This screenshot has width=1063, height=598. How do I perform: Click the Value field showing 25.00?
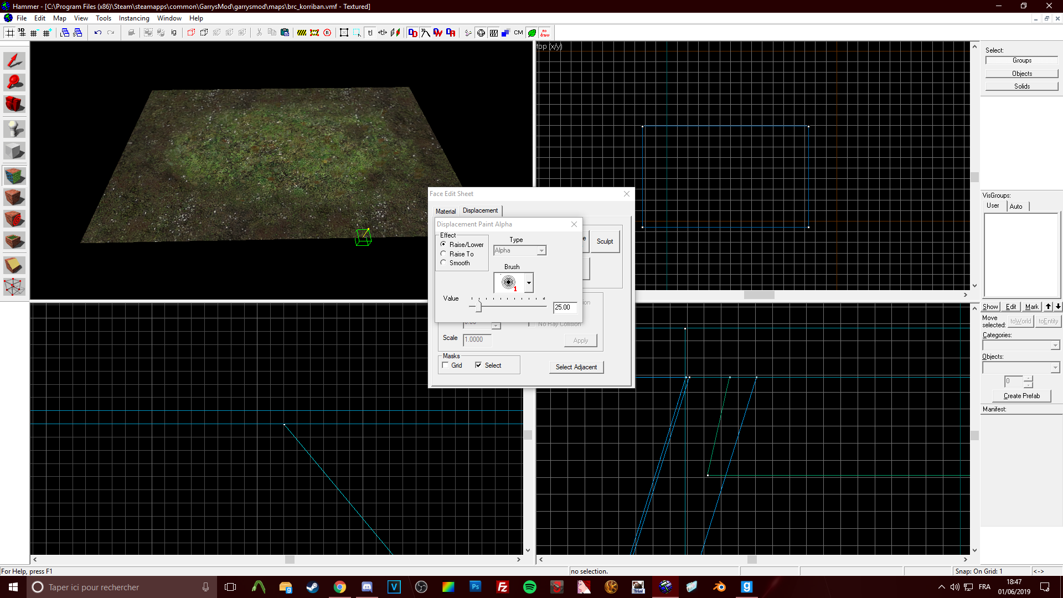click(x=565, y=307)
